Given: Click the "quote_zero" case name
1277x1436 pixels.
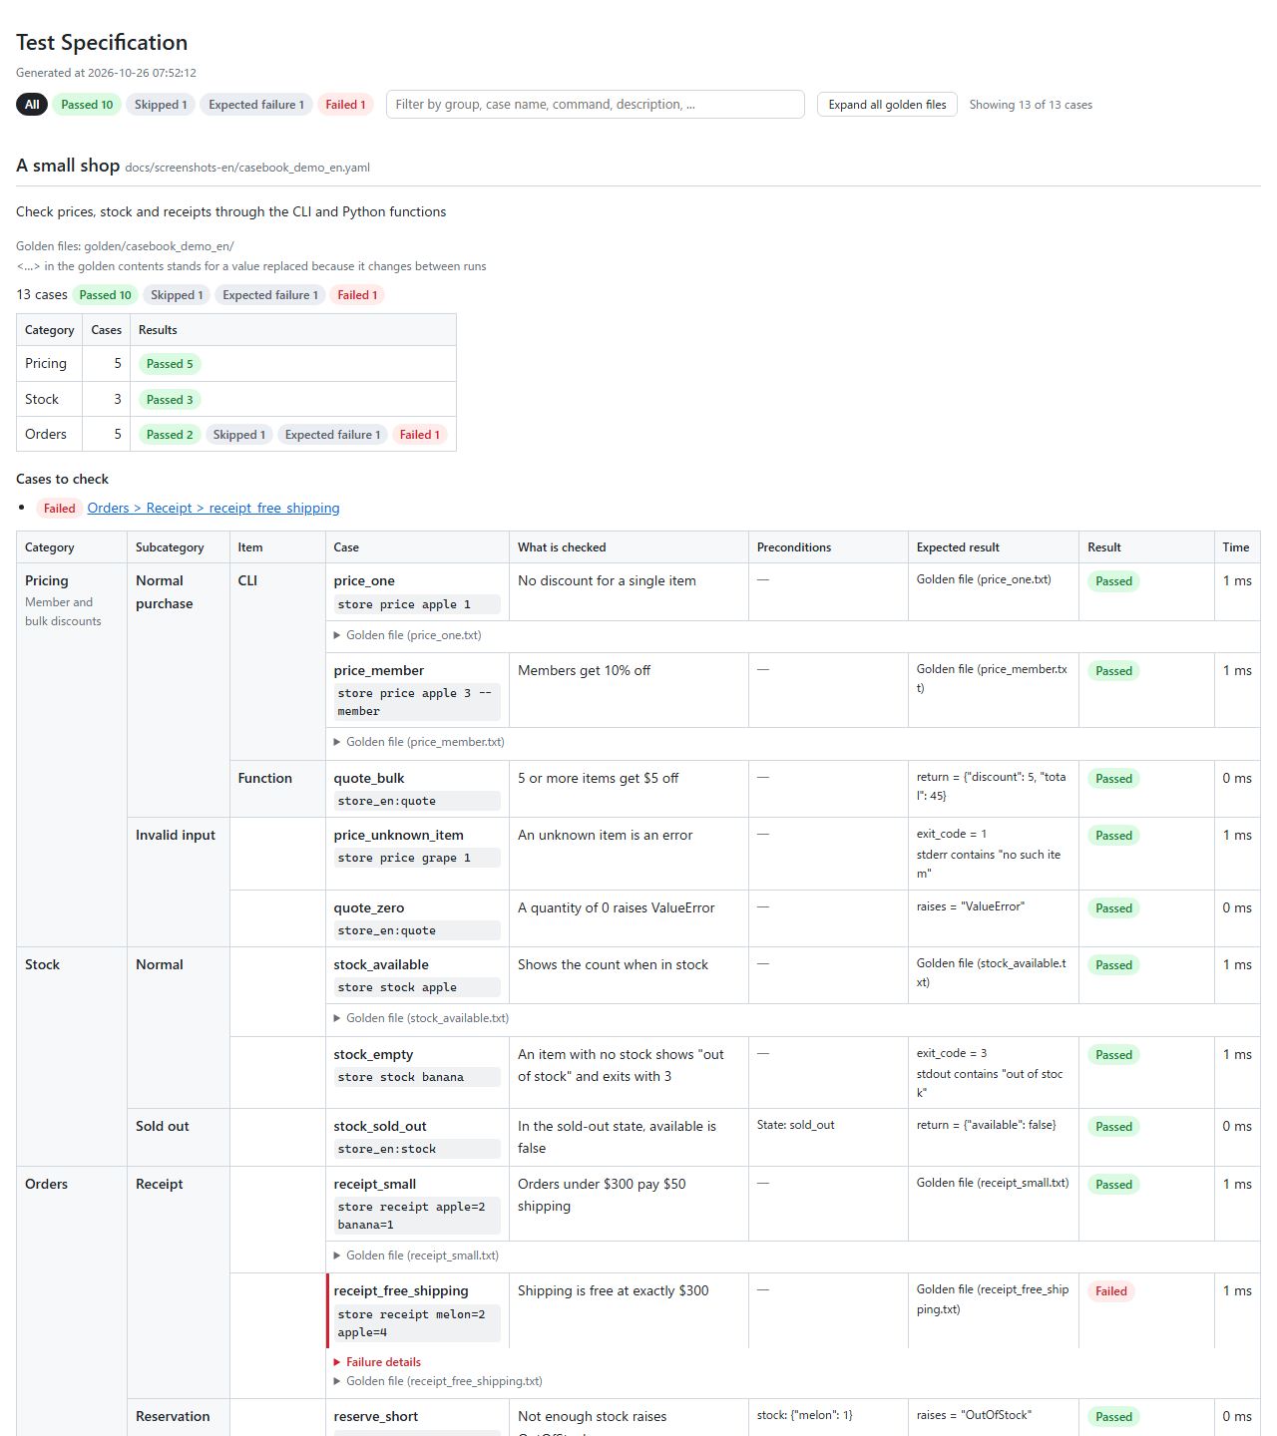Looking at the screenshot, I should coord(369,908).
